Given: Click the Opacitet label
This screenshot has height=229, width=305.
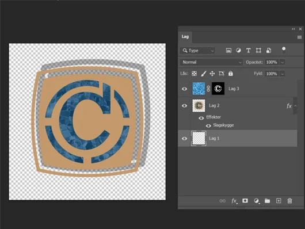Looking at the screenshot, I should [x=254, y=62].
